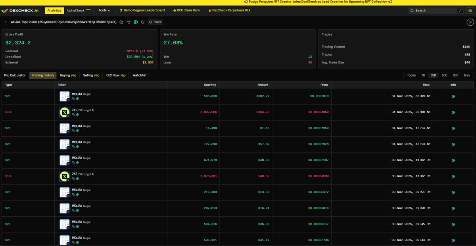The height and width of the screenshot is (246, 476).
Task: Open the Trading history tab
Action: [x=42, y=75]
